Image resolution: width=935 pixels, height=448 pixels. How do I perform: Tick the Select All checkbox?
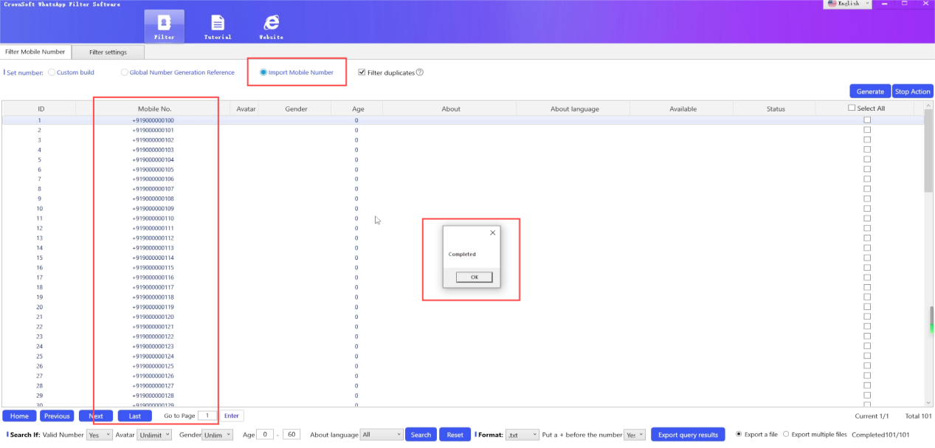[x=852, y=108]
